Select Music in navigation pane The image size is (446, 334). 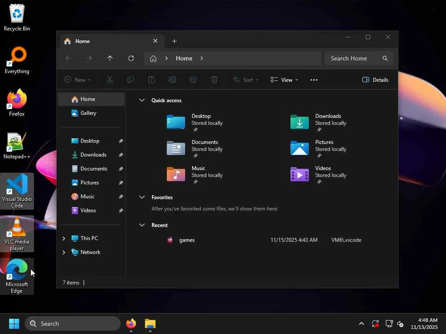pos(91,197)
